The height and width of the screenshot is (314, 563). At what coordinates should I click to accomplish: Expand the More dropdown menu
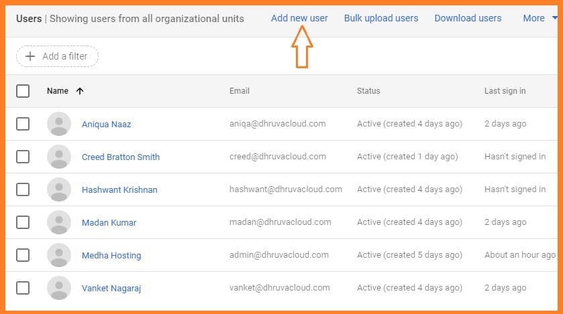pyautogui.click(x=540, y=18)
